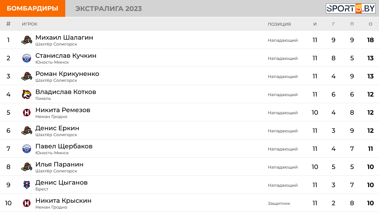The image size is (379, 212).
Task: Open player Денис Еркин profile
Action: 57,128
